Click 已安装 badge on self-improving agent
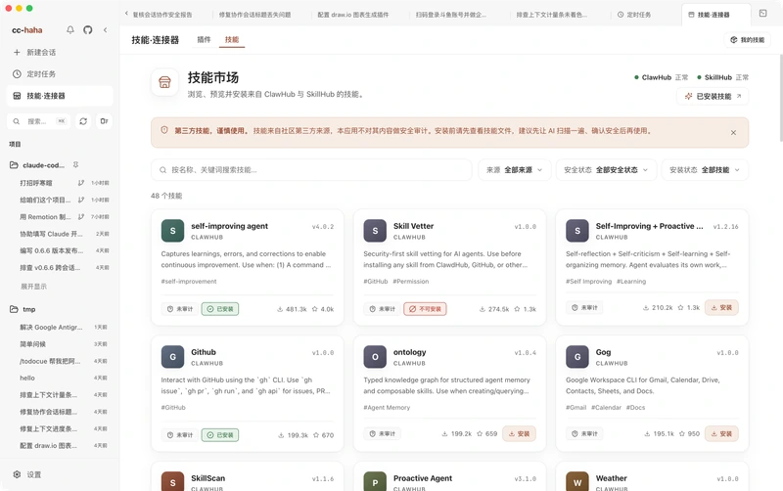 tap(220, 309)
